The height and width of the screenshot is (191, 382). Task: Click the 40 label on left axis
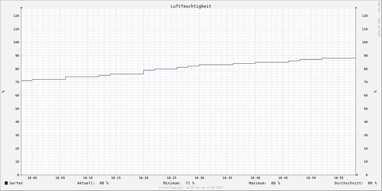[x=17, y=122]
